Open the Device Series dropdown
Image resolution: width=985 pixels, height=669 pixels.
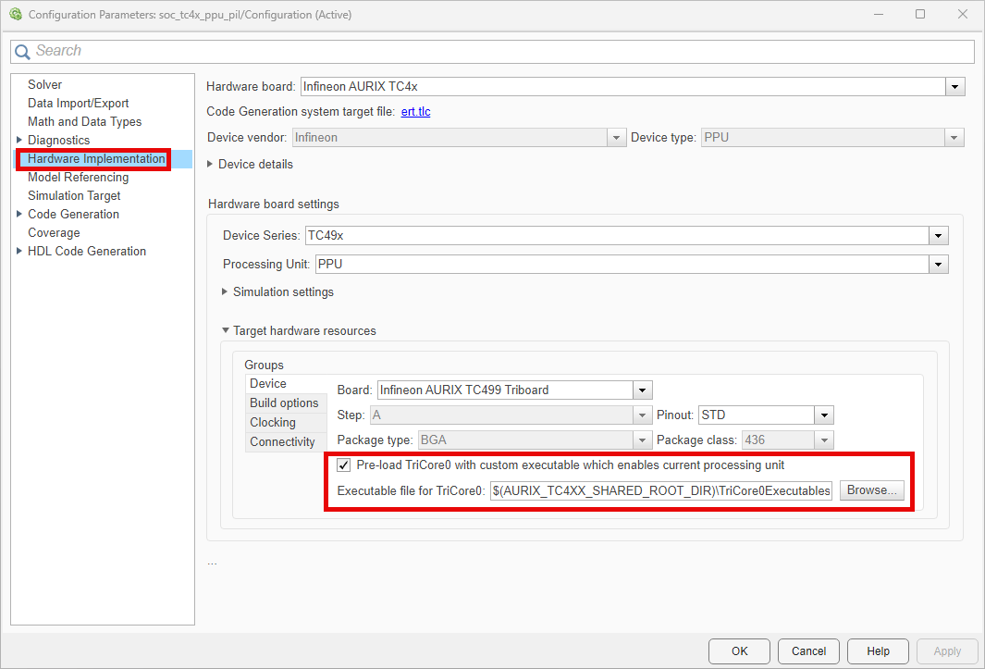pyautogui.click(x=939, y=236)
